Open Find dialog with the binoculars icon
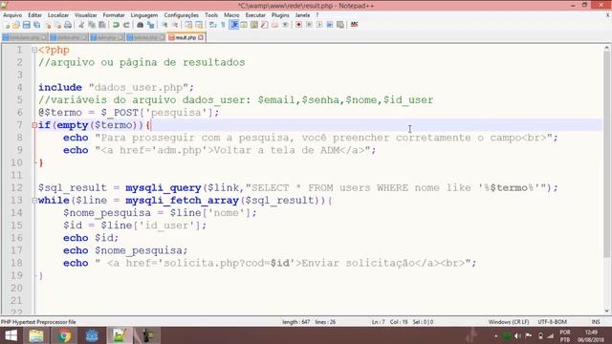Viewport: 612px width, 344px height. [x=140, y=25]
